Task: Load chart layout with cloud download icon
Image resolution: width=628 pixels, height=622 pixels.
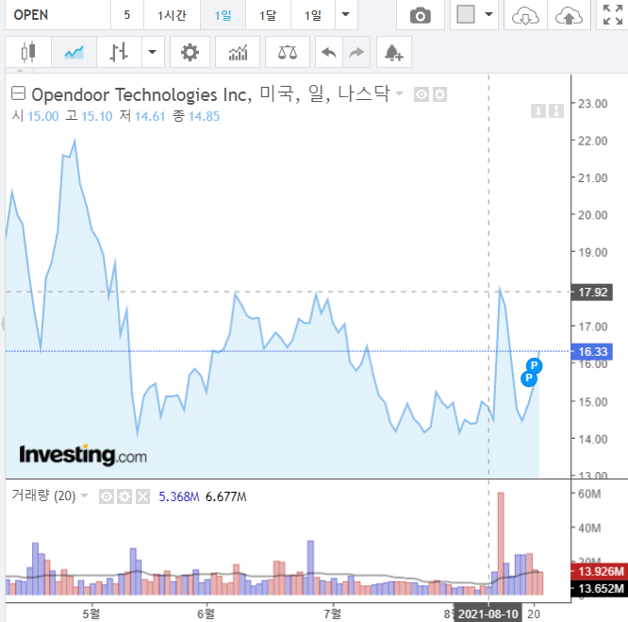Action: 525,15
